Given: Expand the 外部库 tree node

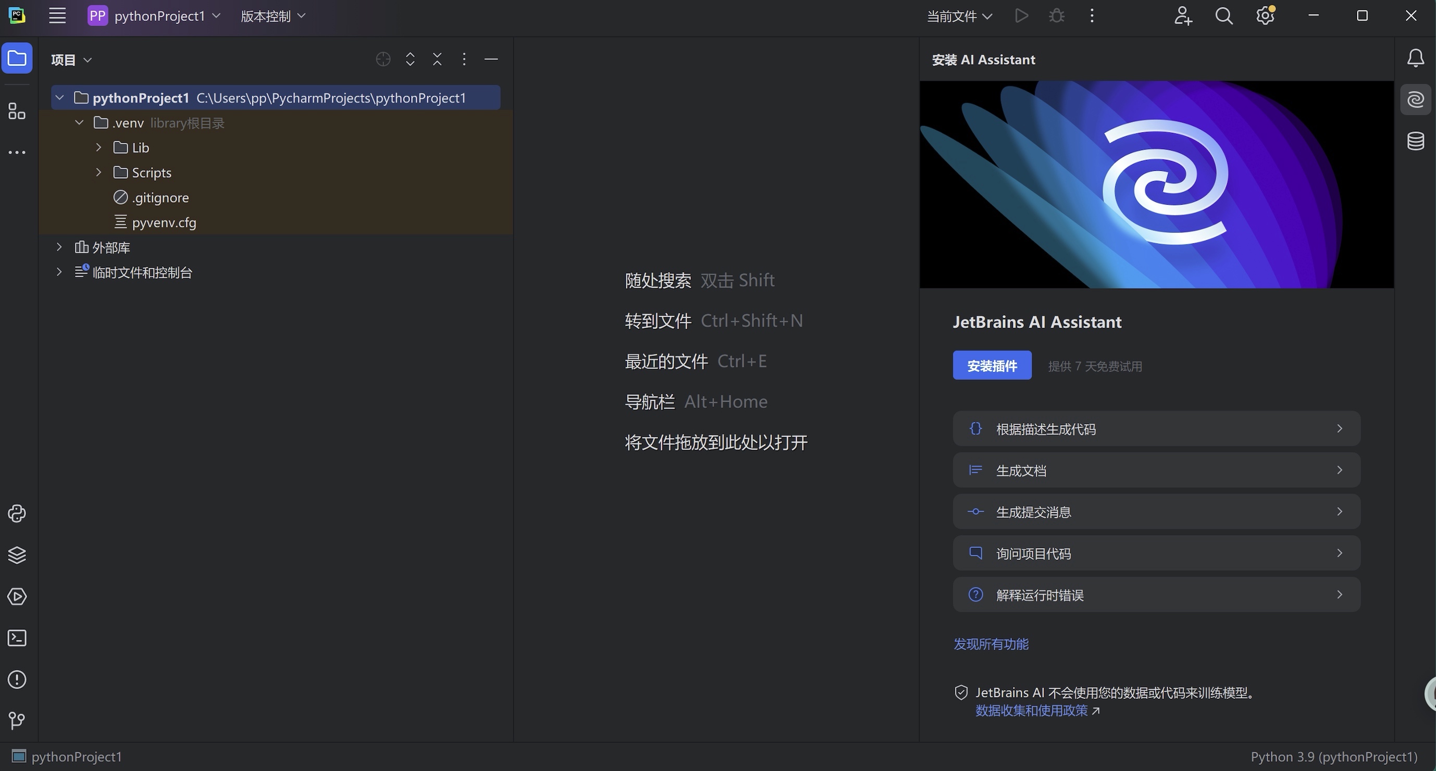Looking at the screenshot, I should [x=59, y=247].
